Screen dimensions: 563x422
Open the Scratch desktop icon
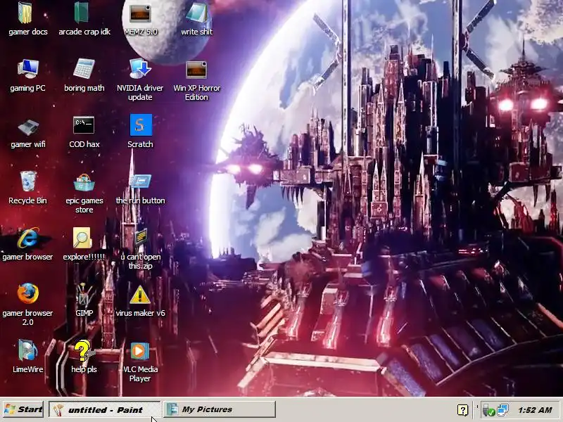click(141, 125)
